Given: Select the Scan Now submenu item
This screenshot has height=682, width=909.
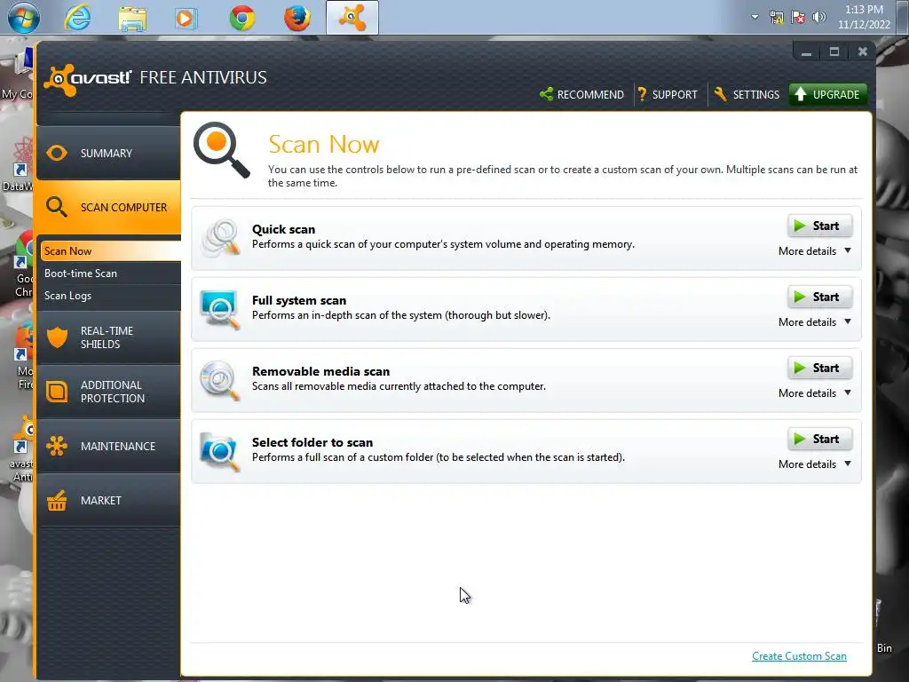Looking at the screenshot, I should [110, 251].
